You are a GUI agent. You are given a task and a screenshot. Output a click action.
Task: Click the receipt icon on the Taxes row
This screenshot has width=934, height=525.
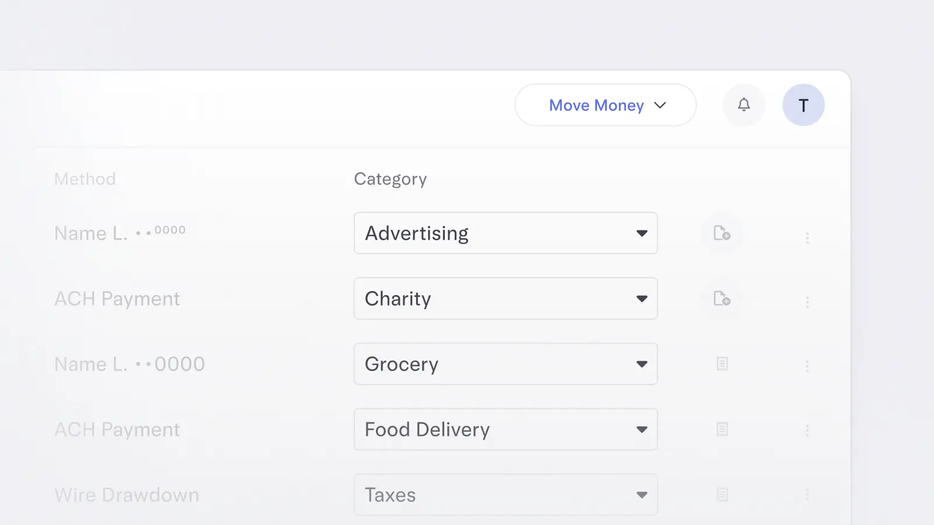coord(722,495)
